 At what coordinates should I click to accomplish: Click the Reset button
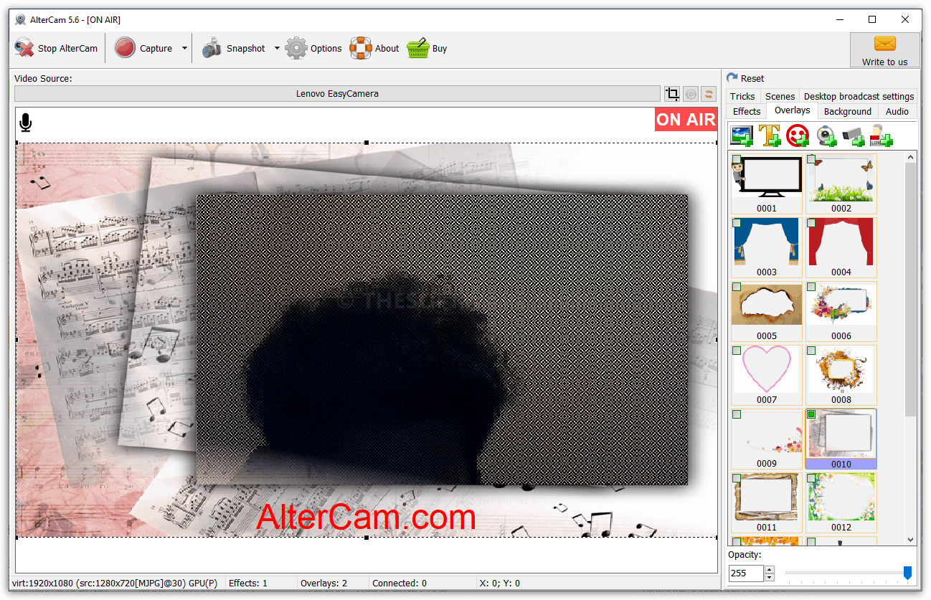point(746,78)
